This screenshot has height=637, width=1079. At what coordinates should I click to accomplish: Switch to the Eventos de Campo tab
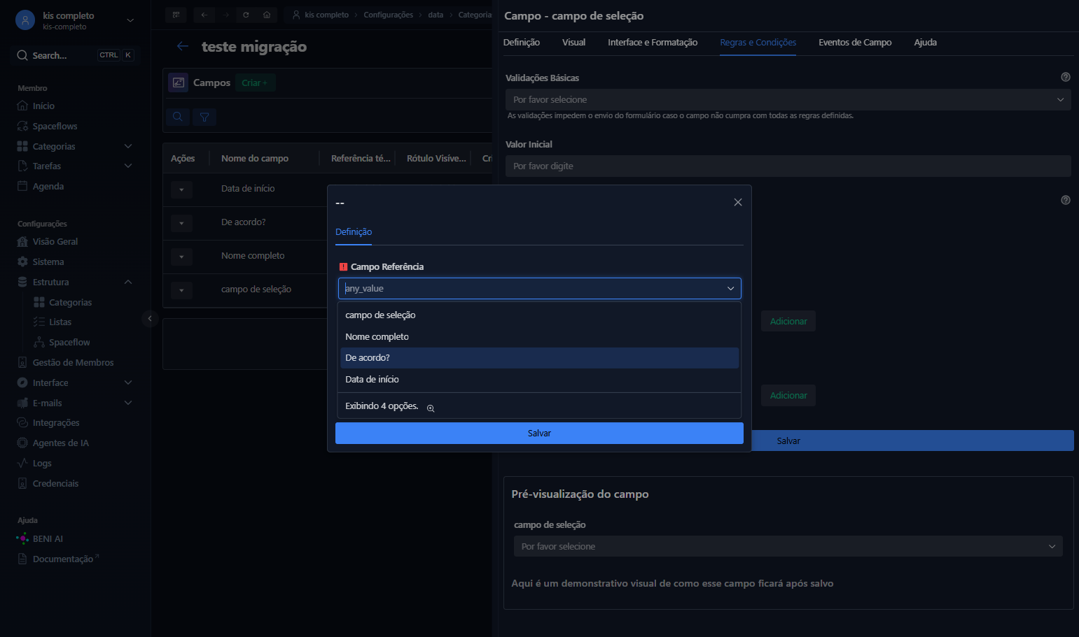click(855, 42)
